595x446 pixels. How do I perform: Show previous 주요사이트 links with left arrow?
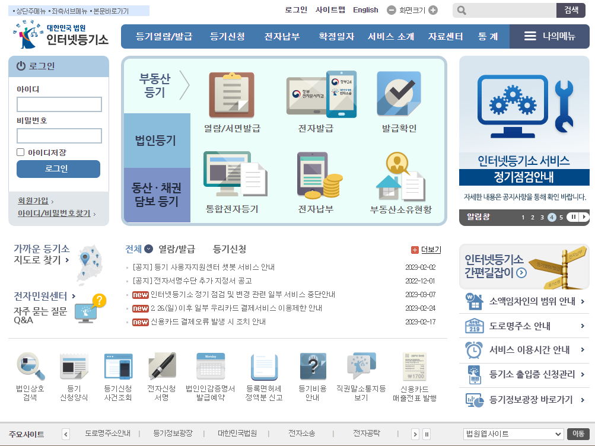[66, 434]
